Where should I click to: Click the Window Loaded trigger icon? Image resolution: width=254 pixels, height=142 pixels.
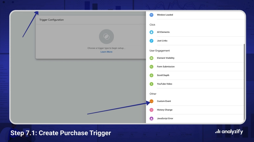151,15
